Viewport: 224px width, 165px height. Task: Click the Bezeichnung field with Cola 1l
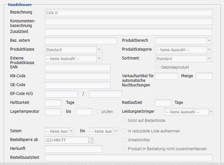128,12
